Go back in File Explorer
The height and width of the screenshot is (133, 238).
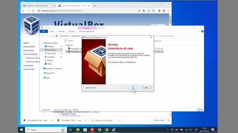[42, 36]
